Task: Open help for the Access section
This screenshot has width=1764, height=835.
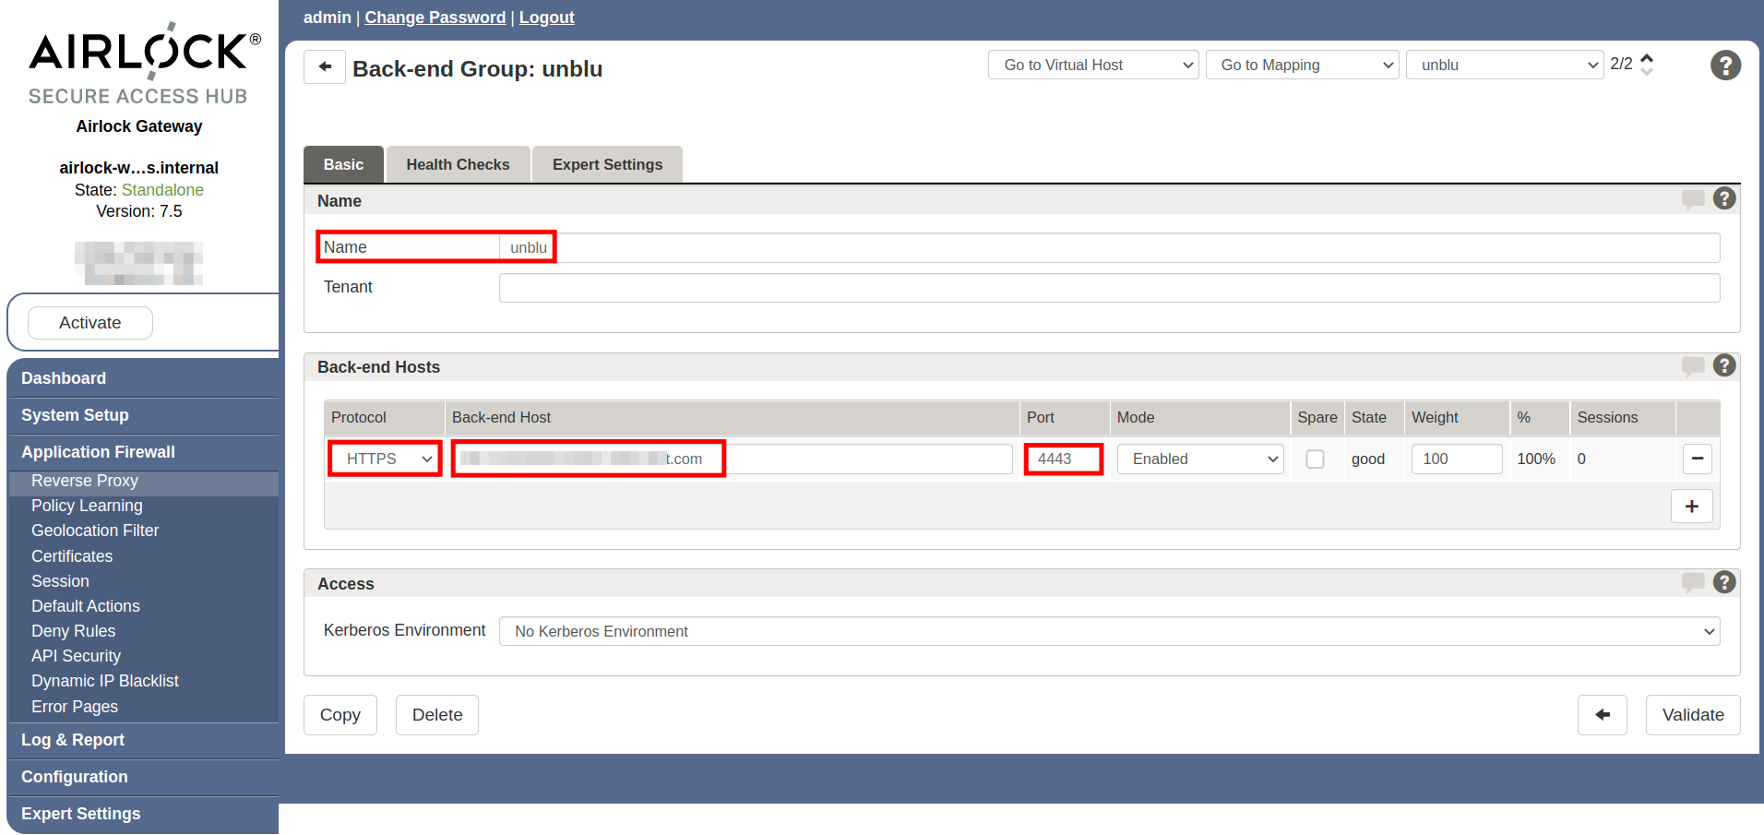Action: click(1724, 582)
